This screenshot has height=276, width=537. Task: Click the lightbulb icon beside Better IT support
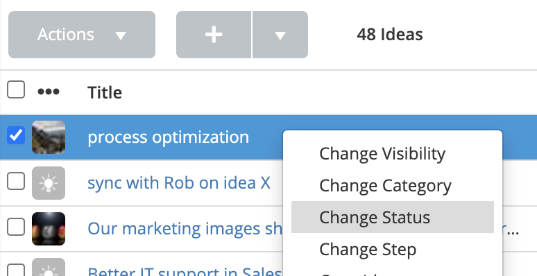(49, 267)
